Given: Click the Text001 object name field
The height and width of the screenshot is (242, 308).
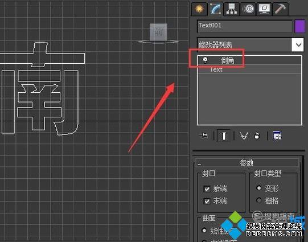Looking at the screenshot, I should (x=245, y=26).
